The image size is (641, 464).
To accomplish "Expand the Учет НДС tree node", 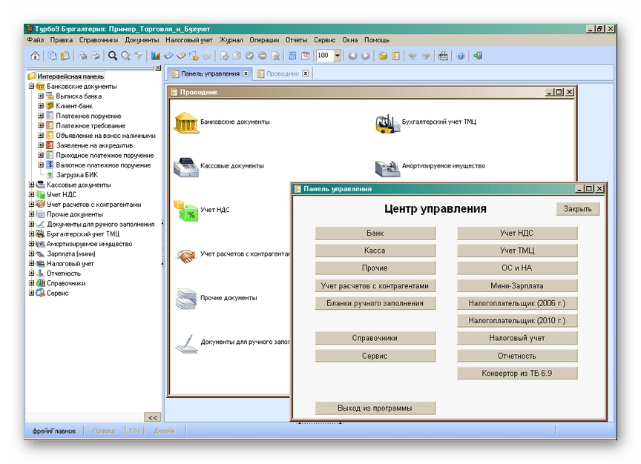I will [31, 194].
